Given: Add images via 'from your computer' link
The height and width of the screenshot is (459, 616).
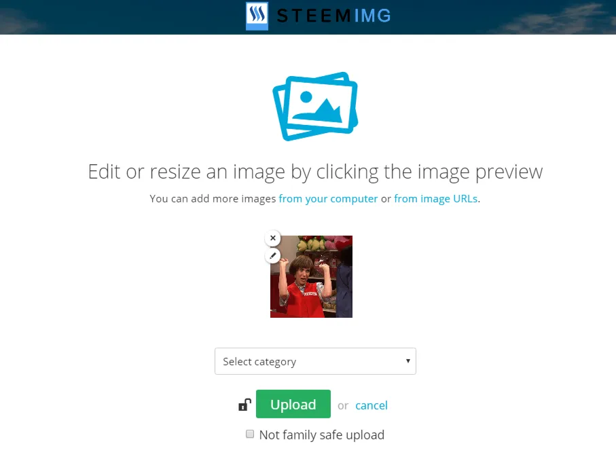Looking at the screenshot, I should (x=328, y=199).
